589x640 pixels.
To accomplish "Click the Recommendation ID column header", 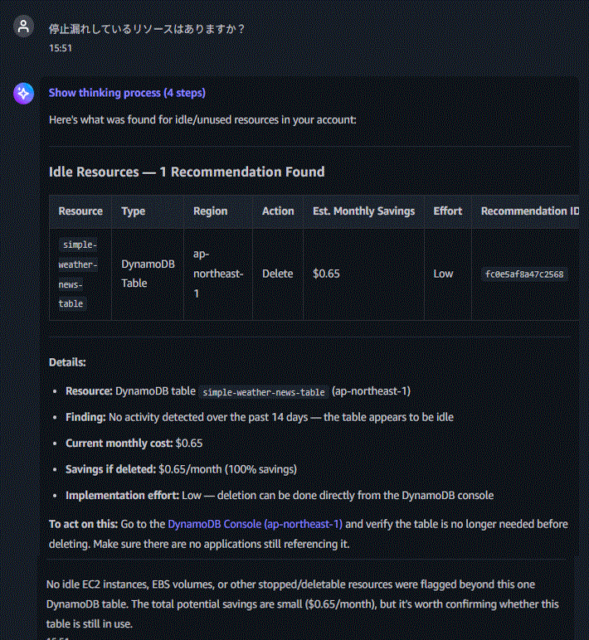I will 530,211.
